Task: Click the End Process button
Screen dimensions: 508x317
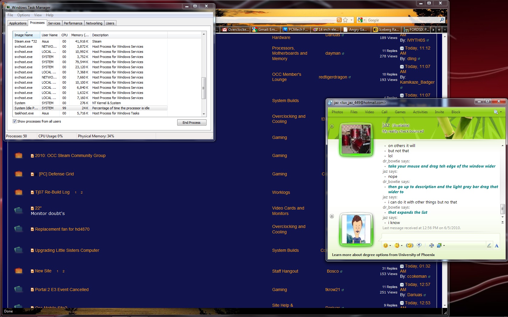Action: coord(191,123)
